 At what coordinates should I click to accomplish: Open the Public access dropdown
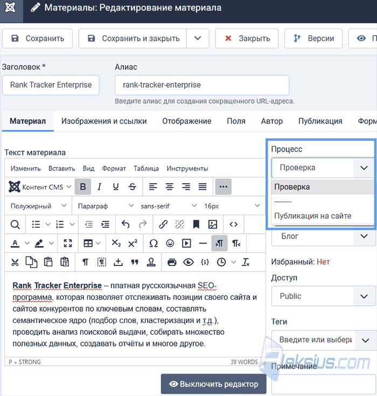pos(323,296)
